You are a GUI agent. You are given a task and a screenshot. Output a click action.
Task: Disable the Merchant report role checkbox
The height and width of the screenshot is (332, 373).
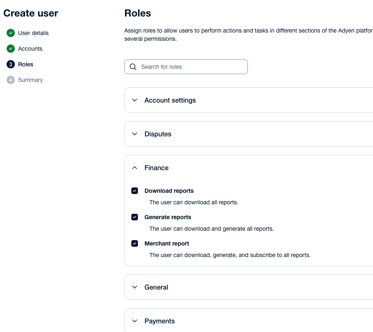point(135,243)
